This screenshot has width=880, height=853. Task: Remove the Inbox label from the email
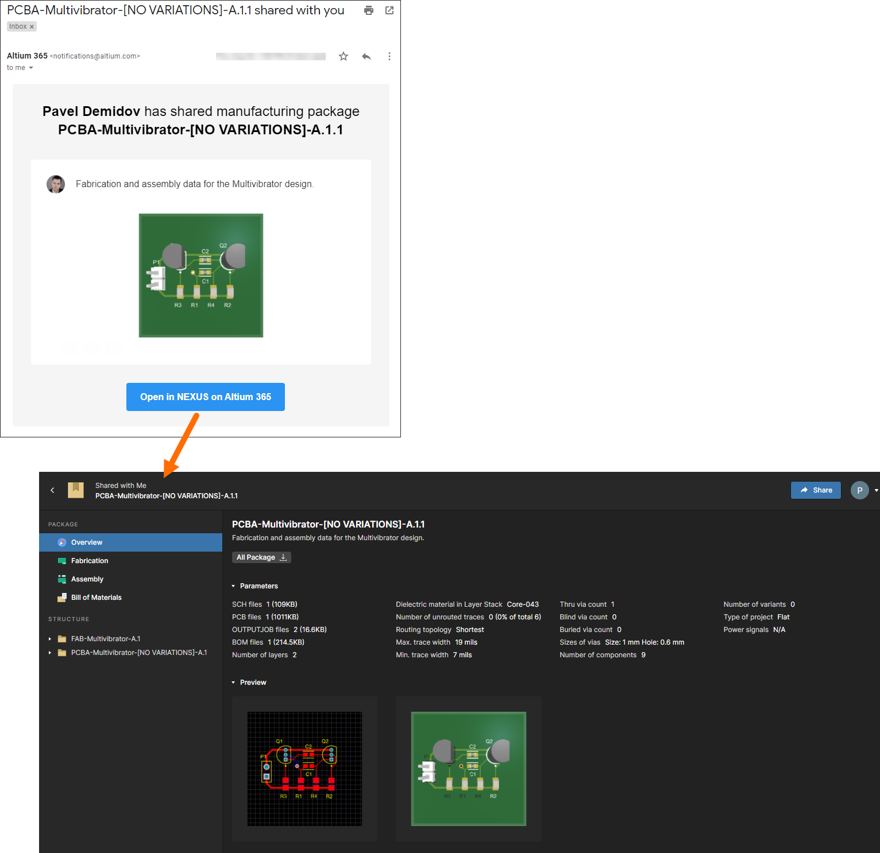click(32, 27)
